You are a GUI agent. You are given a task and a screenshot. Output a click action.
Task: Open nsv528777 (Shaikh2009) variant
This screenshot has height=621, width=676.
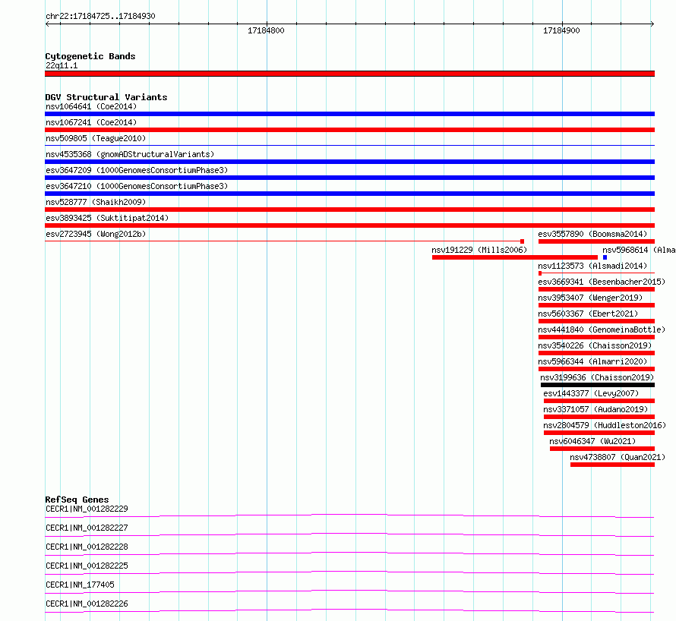point(96,202)
